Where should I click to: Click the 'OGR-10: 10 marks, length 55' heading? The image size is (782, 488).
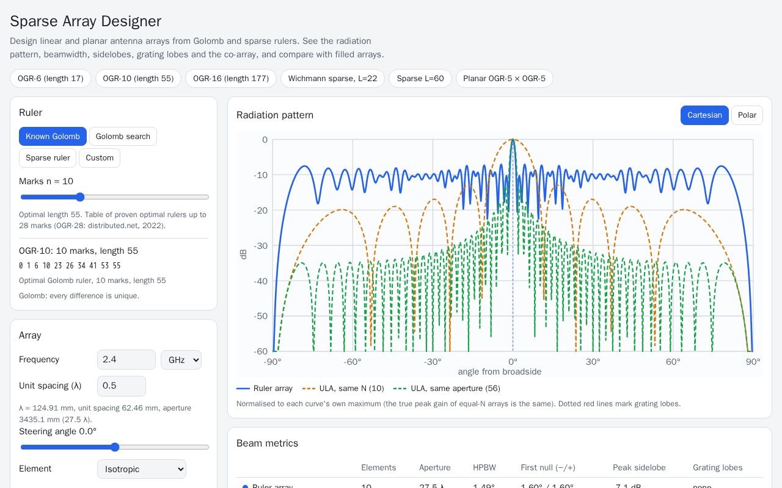(79, 251)
